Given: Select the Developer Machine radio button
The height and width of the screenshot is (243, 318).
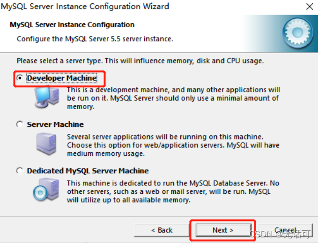Looking at the screenshot, I should pos(20,78).
